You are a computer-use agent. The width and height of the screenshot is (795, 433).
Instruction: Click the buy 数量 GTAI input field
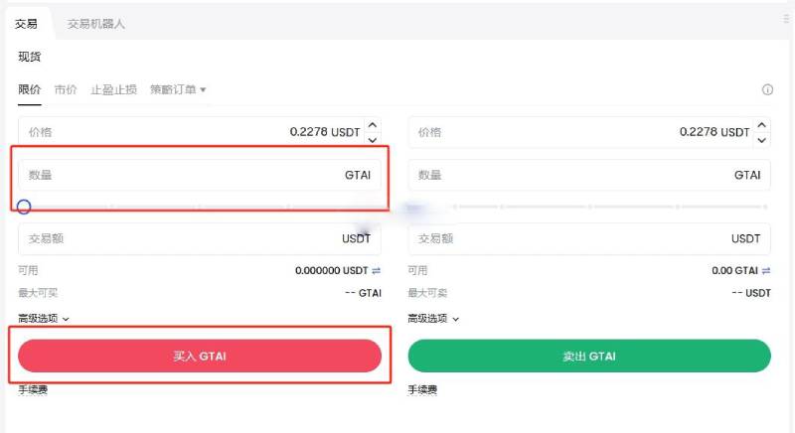[199, 175]
